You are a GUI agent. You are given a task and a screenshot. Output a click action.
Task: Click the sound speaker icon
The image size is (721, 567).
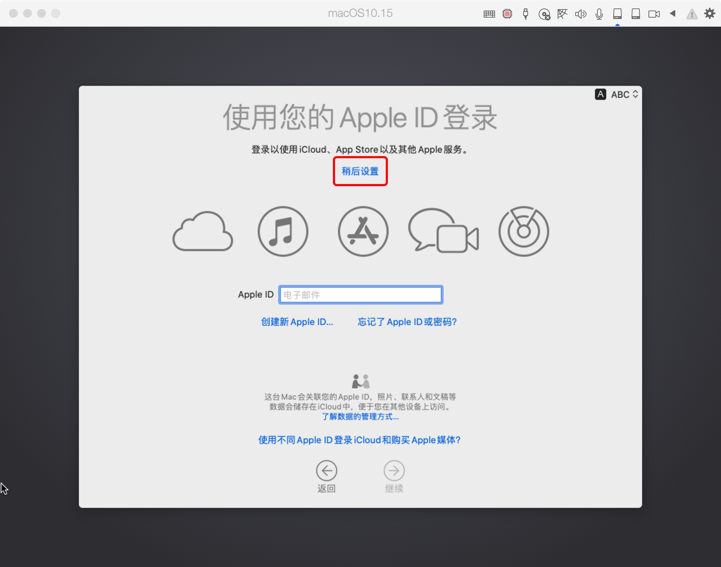point(581,14)
